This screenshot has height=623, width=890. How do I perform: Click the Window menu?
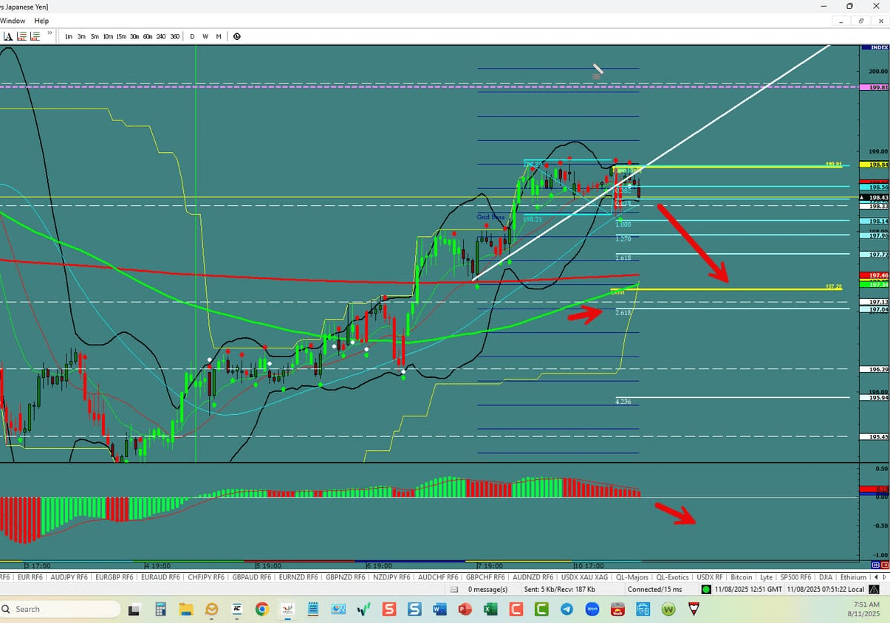(13, 21)
